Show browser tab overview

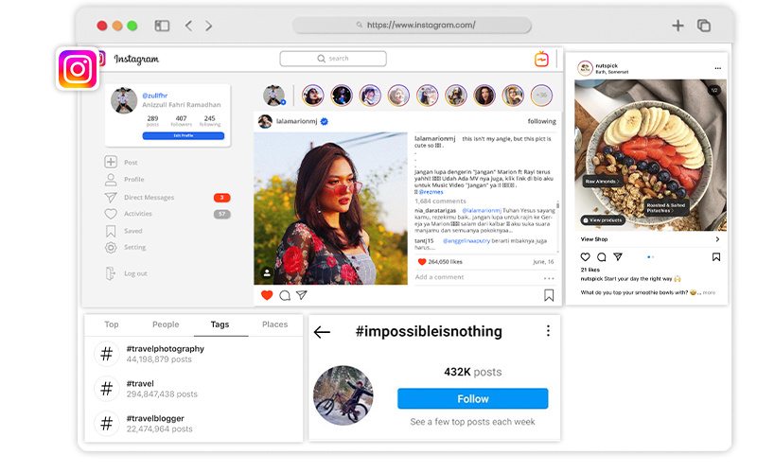[703, 26]
